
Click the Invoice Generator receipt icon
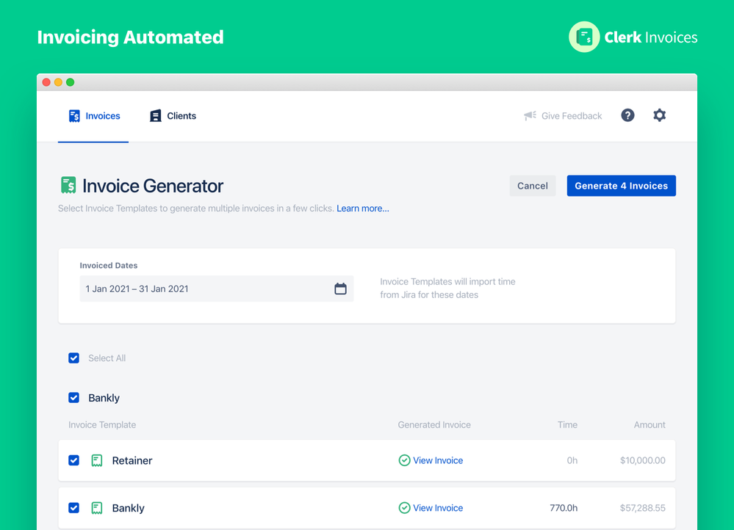pos(68,185)
